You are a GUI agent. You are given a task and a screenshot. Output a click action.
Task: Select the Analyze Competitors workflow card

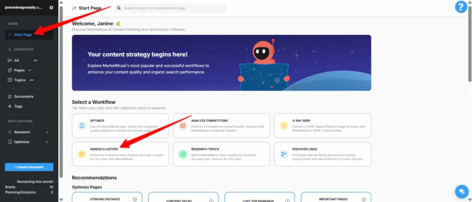(x=221, y=126)
